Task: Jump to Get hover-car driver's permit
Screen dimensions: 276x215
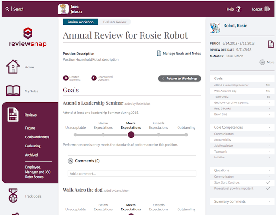Action: pyautogui.click(x=242, y=102)
